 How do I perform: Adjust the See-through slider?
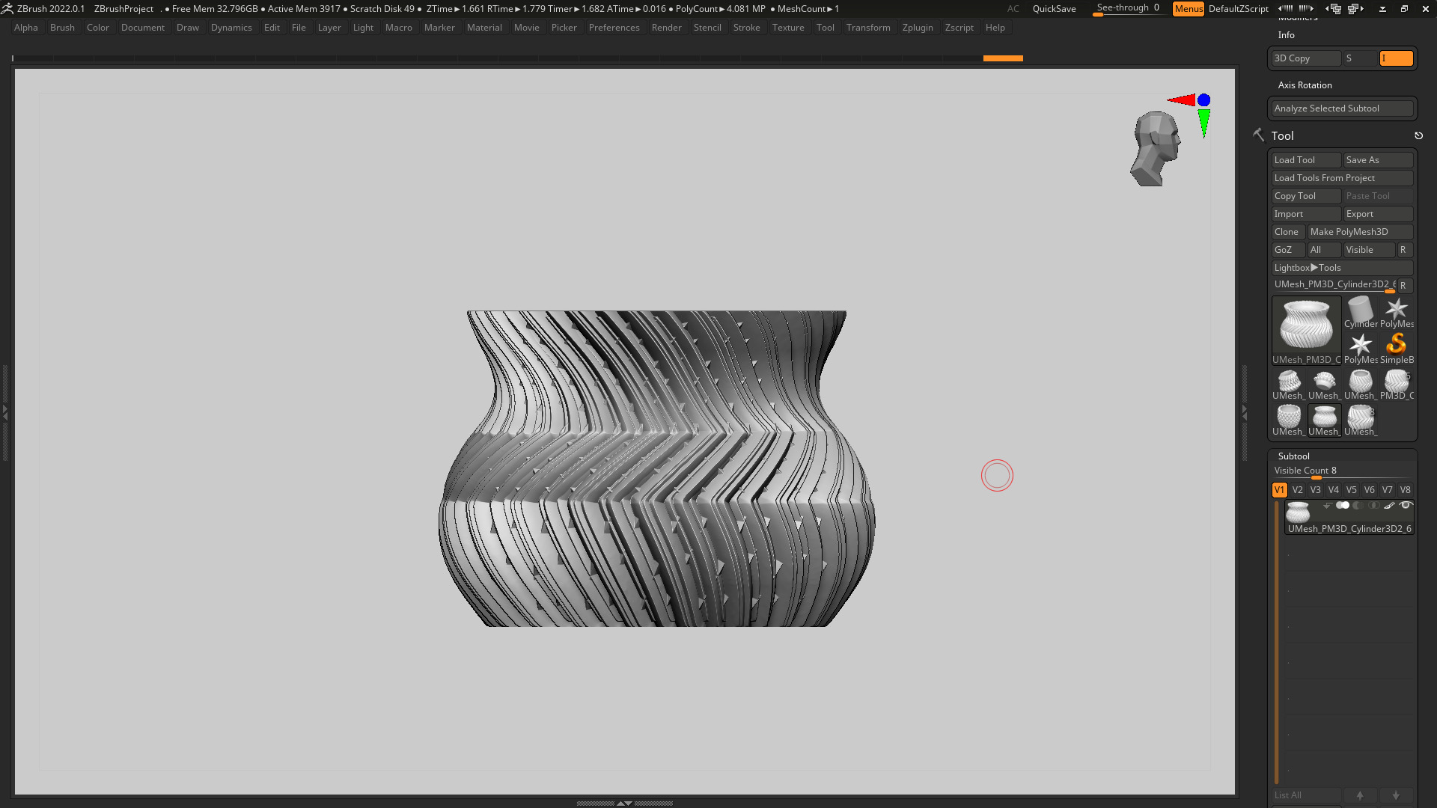click(1127, 8)
